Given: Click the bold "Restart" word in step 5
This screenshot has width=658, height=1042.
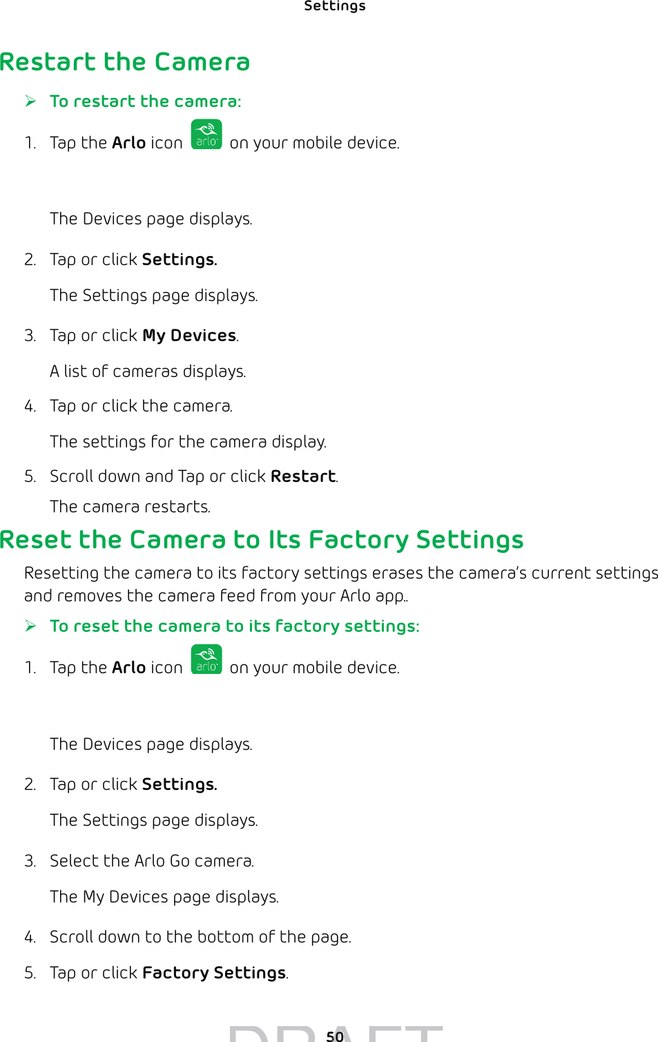Looking at the screenshot, I should [x=303, y=476].
